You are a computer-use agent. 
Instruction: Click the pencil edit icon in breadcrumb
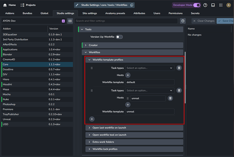(x=77, y=5)
